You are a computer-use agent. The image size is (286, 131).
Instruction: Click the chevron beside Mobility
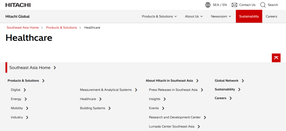(x=27, y=108)
